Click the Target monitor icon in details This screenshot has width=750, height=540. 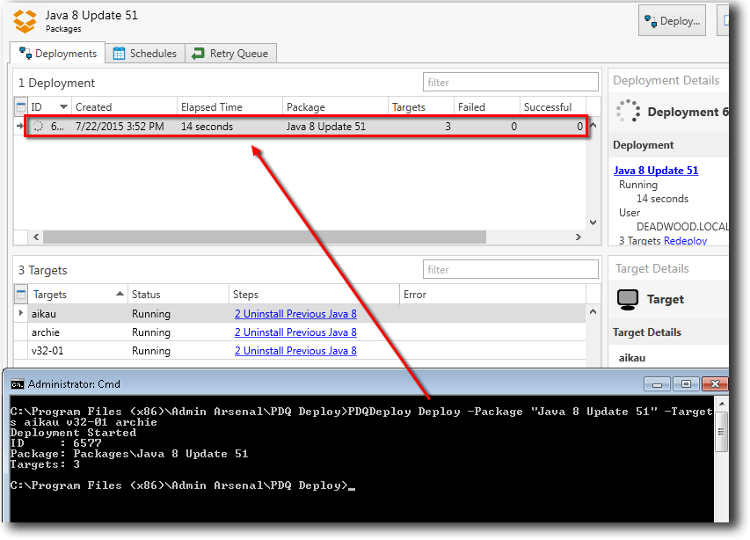coord(627,300)
